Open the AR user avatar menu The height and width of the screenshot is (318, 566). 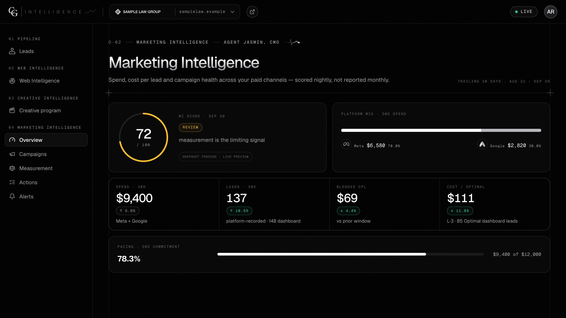coord(551,12)
